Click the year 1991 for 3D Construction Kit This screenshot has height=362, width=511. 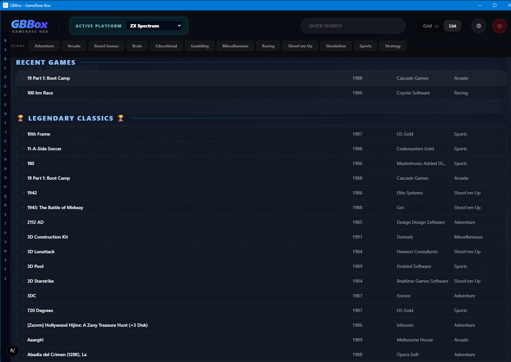[357, 237]
